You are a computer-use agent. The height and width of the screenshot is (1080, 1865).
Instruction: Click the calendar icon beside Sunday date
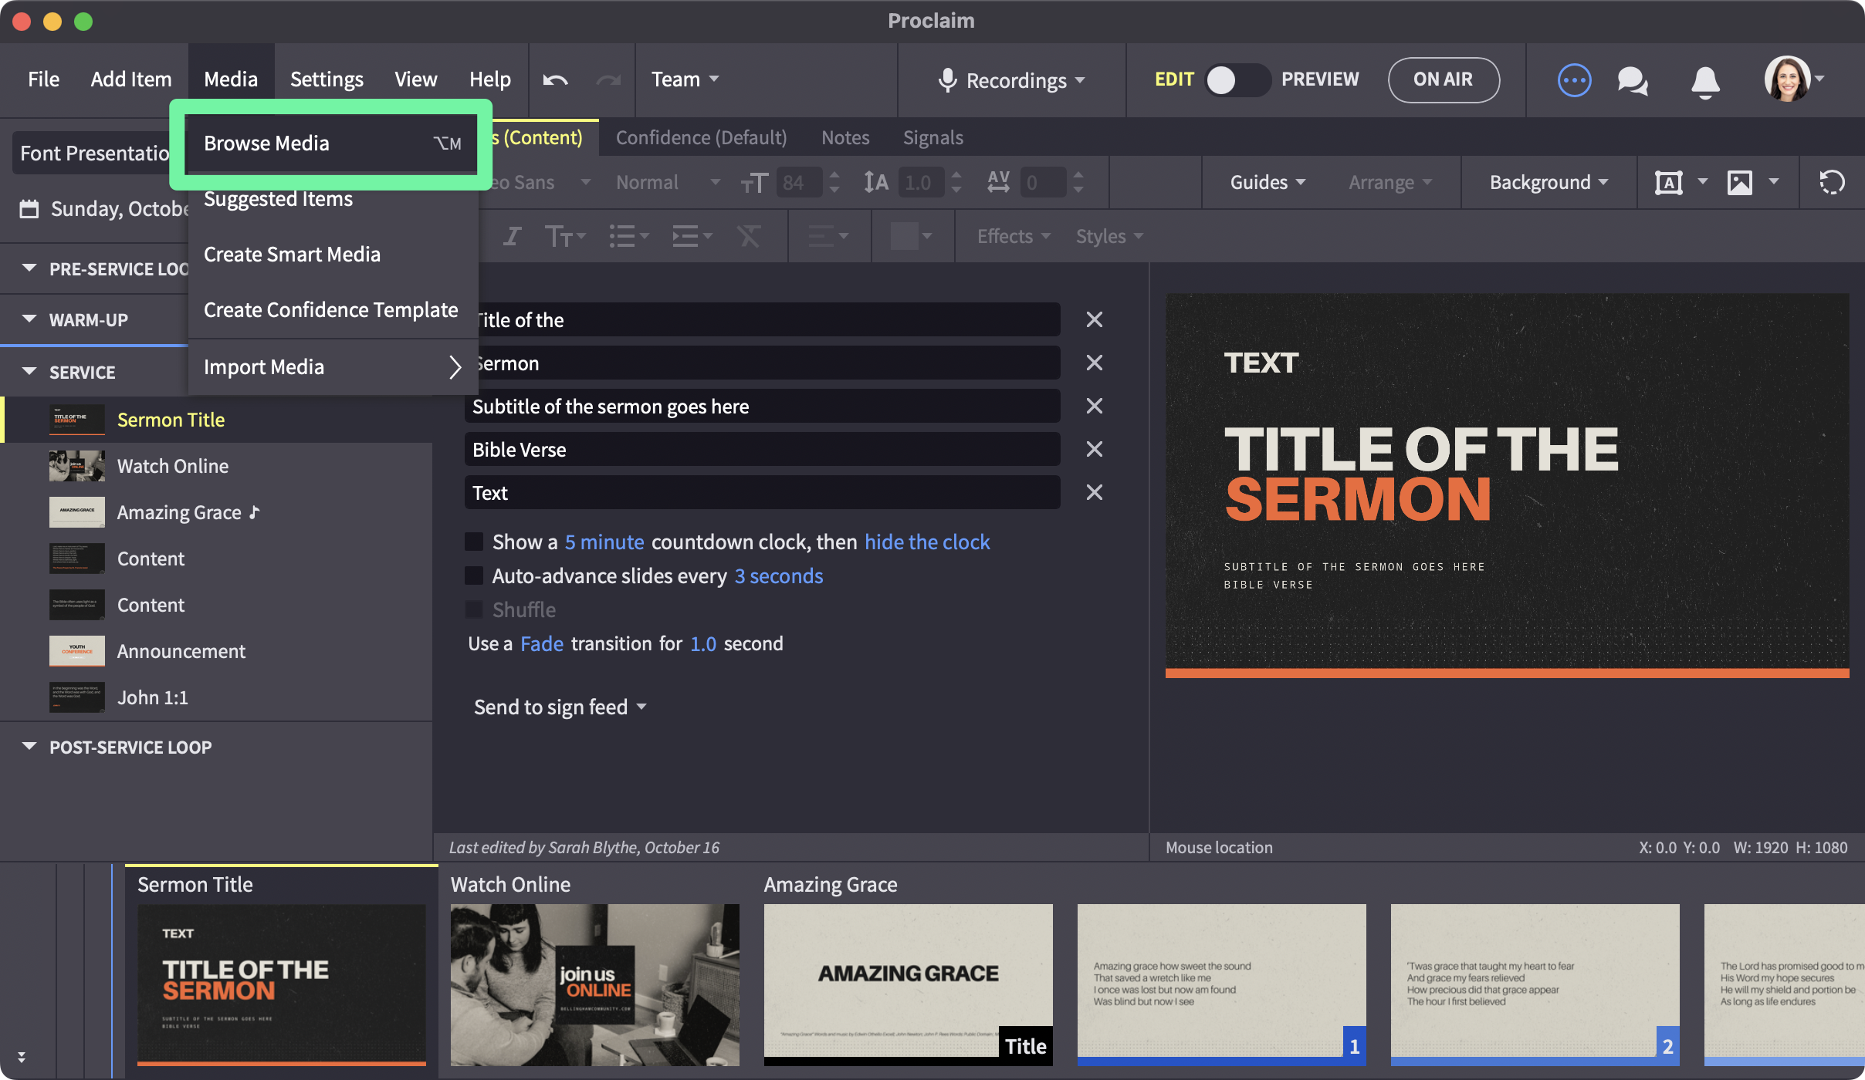[29, 209]
